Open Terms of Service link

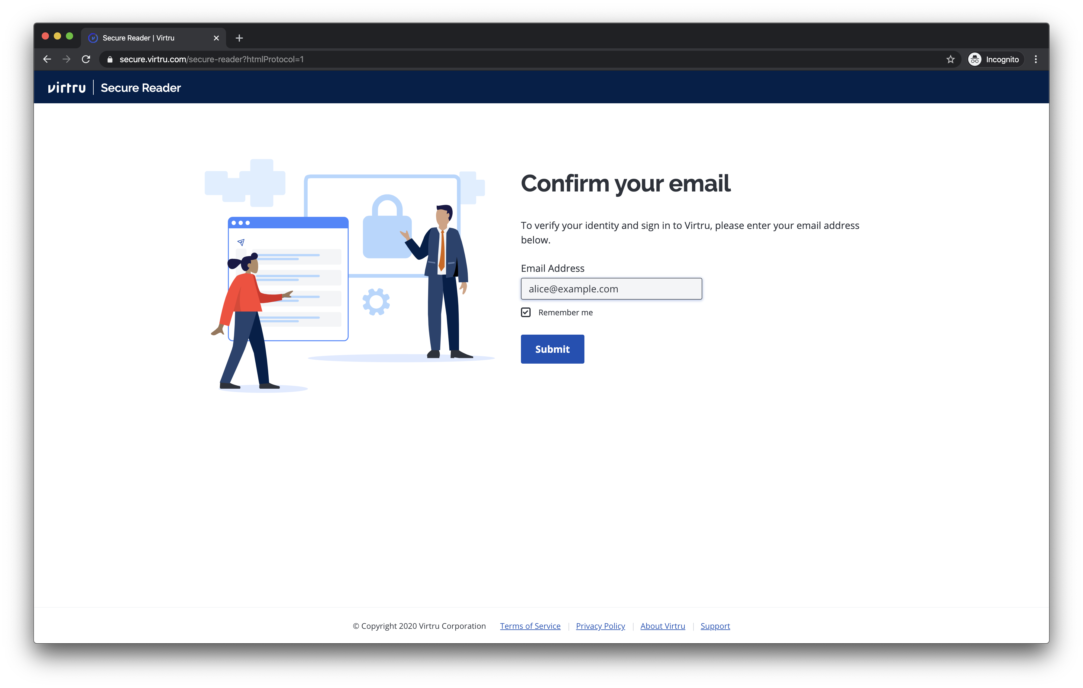(x=530, y=626)
